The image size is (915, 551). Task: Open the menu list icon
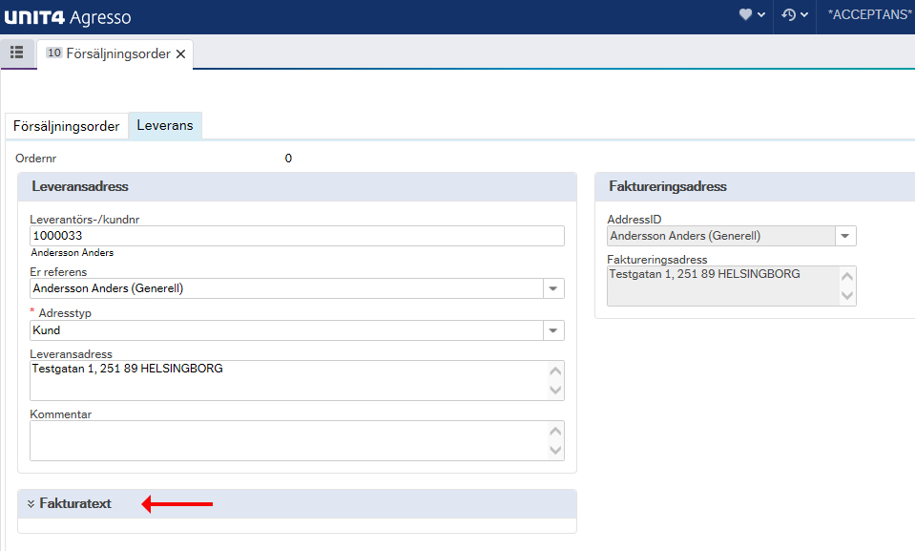[17, 53]
